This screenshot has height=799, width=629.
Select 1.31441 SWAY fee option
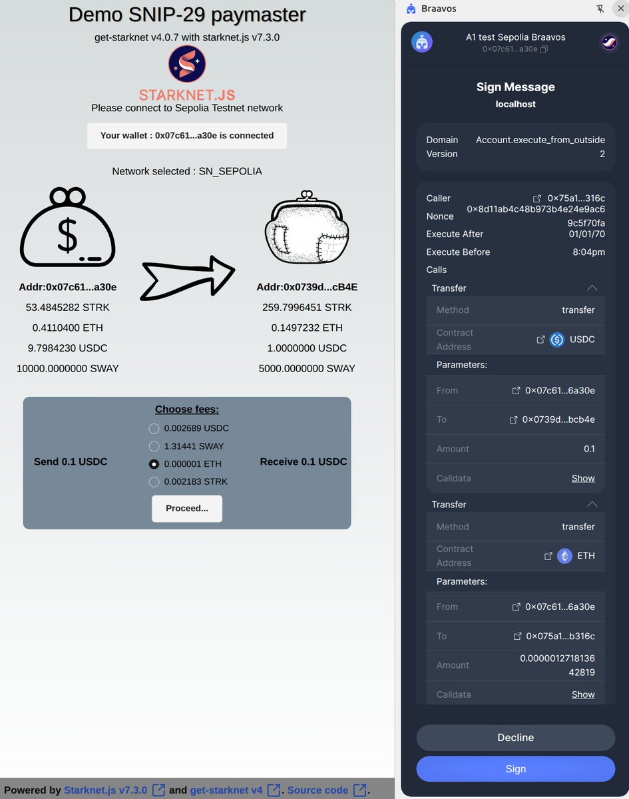click(x=154, y=446)
